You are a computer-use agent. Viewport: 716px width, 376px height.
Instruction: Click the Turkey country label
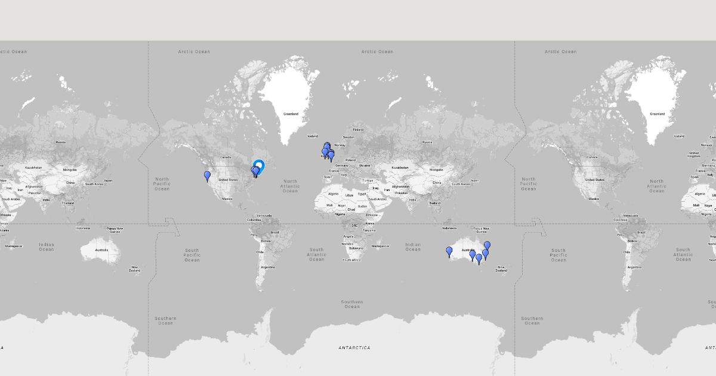click(367, 180)
